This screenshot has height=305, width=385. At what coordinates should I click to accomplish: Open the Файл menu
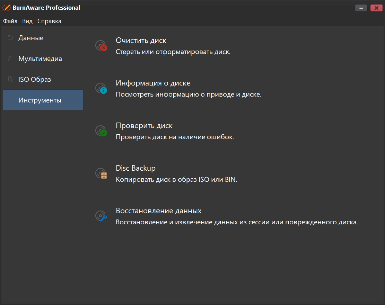[10, 21]
